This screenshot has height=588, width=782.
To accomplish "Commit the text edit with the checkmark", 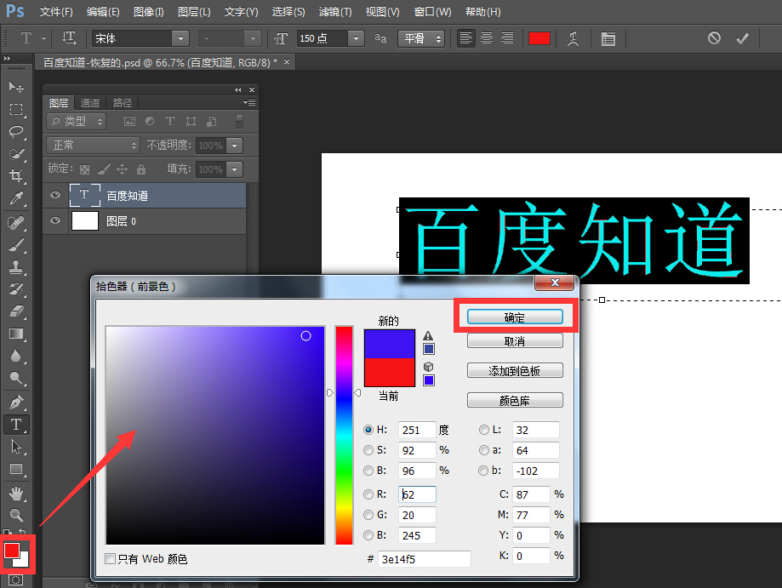I will point(742,38).
